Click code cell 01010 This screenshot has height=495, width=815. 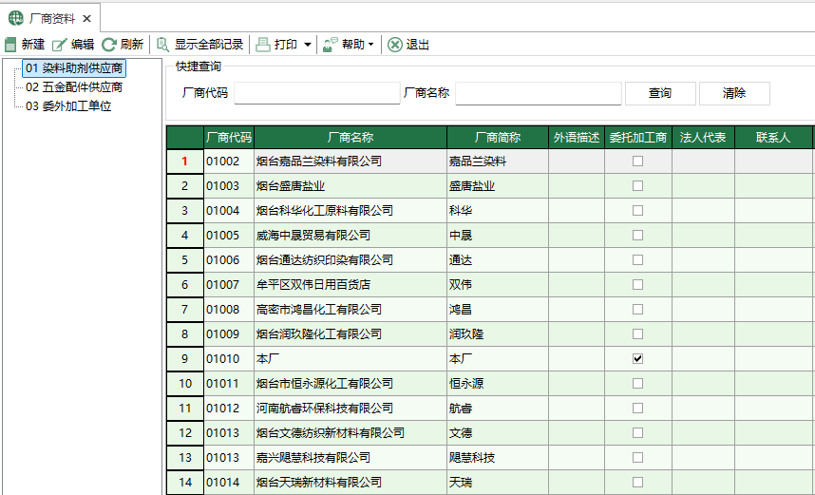(x=229, y=359)
